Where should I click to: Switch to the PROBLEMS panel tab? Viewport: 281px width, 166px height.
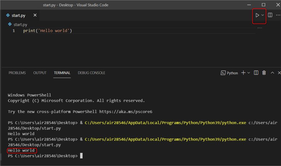point(17,73)
